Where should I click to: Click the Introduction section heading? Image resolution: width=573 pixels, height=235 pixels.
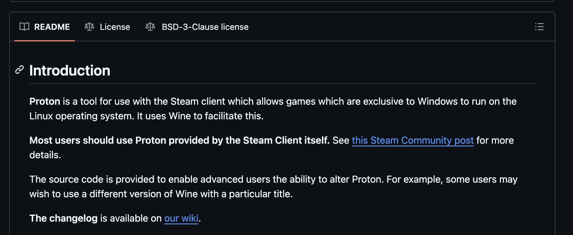[x=69, y=70]
